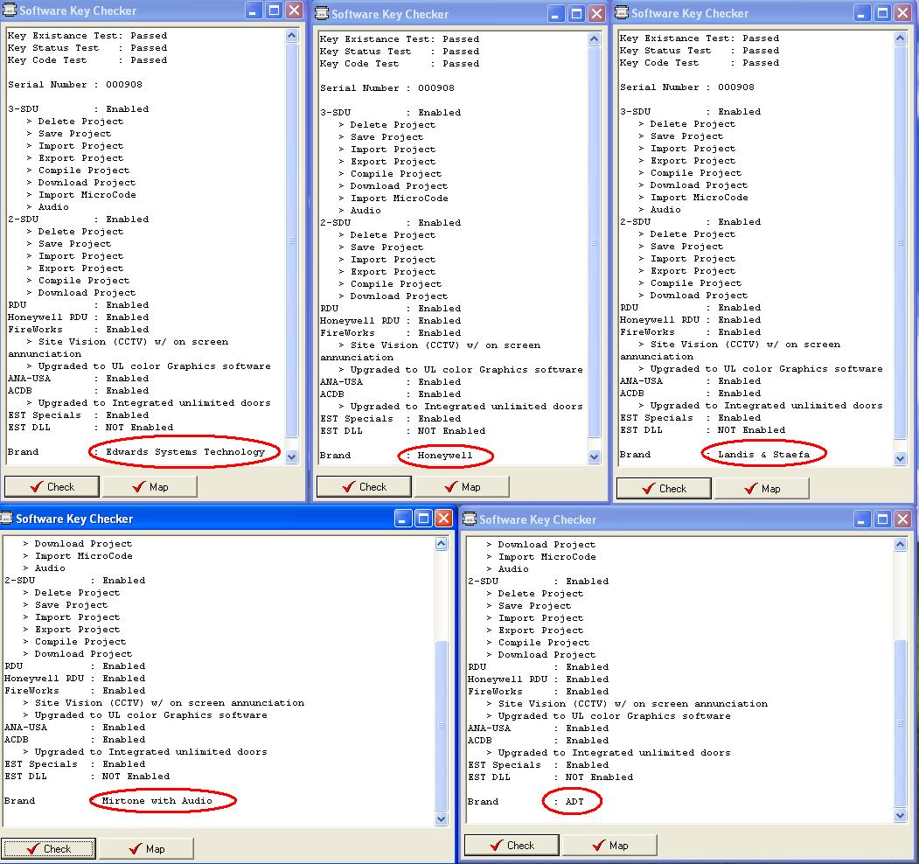
Task: Click 'Key Existance Test: Passed' in the Honeywell brand window
Action: 400,39
